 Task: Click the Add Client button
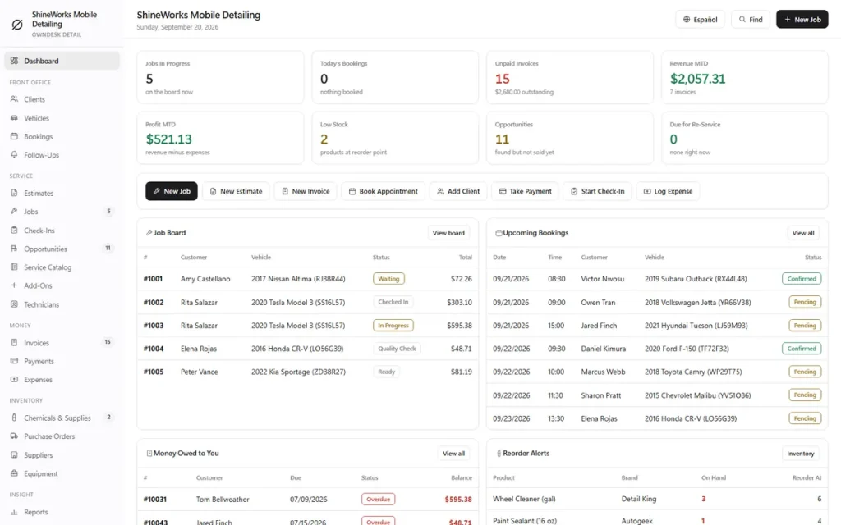458,191
